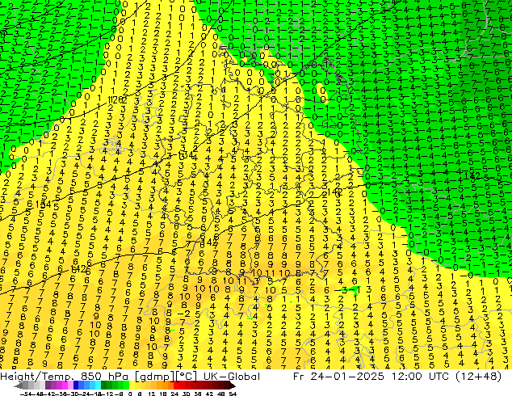Click the '1126' contour label on the map
The height and width of the screenshot is (396, 512).
[117, 99]
